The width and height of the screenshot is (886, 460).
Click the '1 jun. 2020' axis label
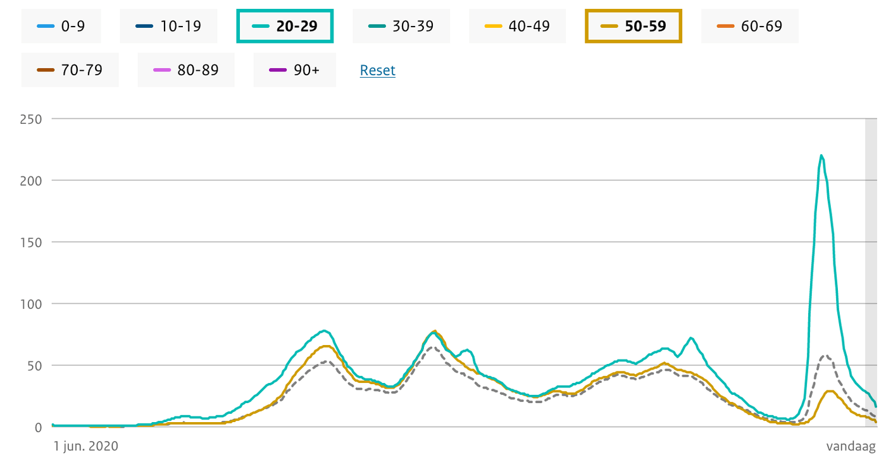[86, 445]
